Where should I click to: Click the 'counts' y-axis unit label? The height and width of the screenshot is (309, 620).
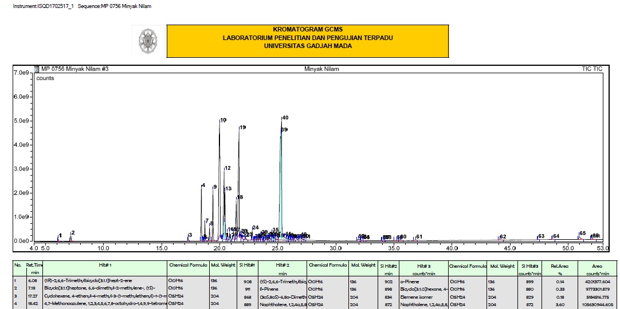coord(45,78)
